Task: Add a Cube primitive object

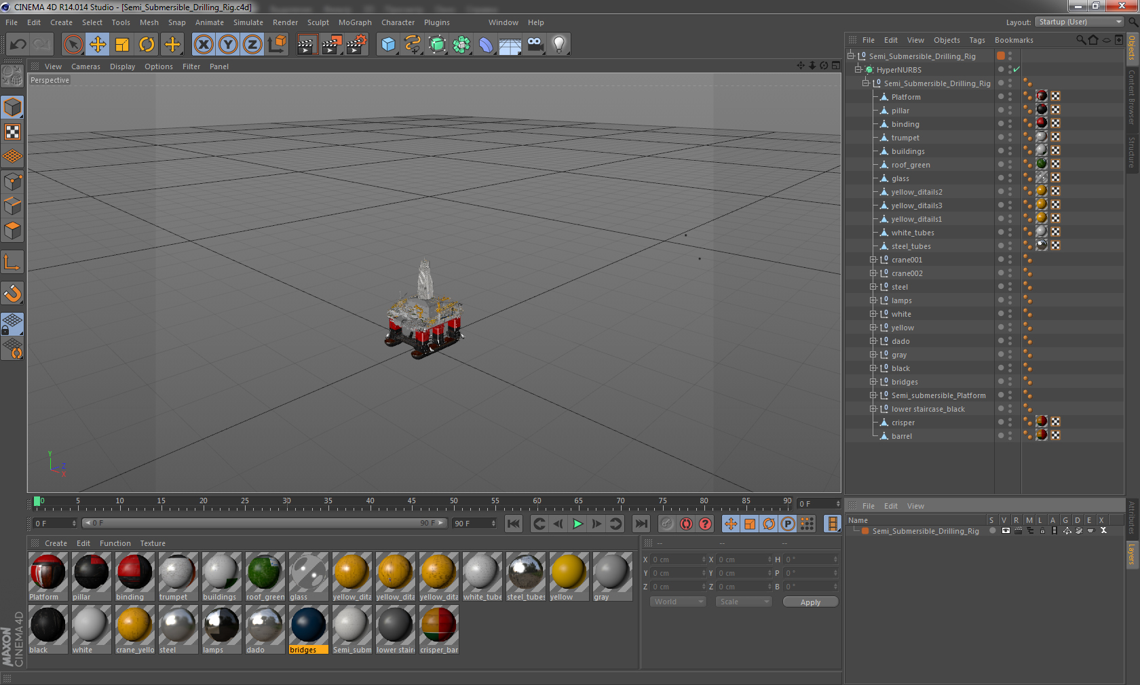Action: point(388,45)
